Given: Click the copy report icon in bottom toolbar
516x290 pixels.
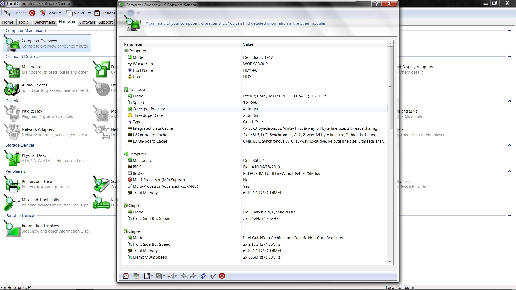Looking at the screenshot, I should pyautogui.click(x=136, y=276).
